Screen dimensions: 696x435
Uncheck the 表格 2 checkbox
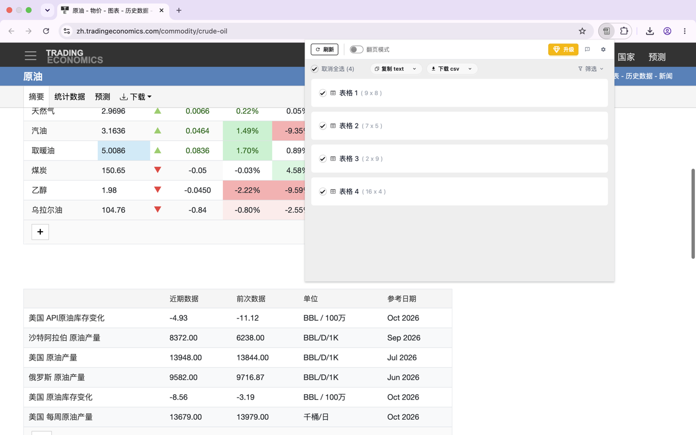pos(322,126)
